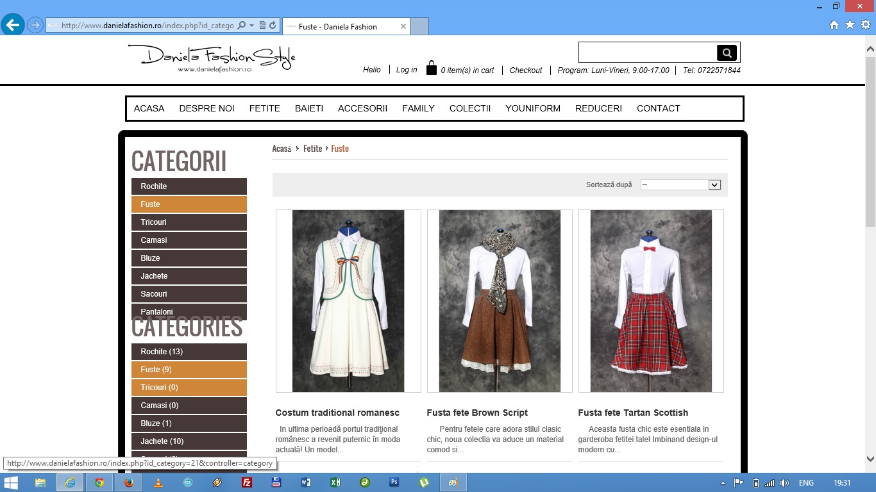The height and width of the screenshot is (492, 876).
Task: Go to the REDUCERI menu
Action: (598, 108)
